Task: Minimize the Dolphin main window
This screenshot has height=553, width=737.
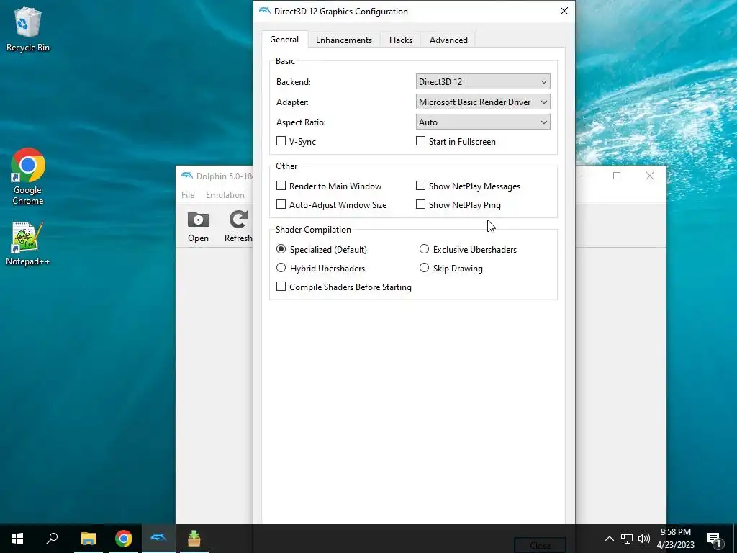Action: (x=584, y=176)
